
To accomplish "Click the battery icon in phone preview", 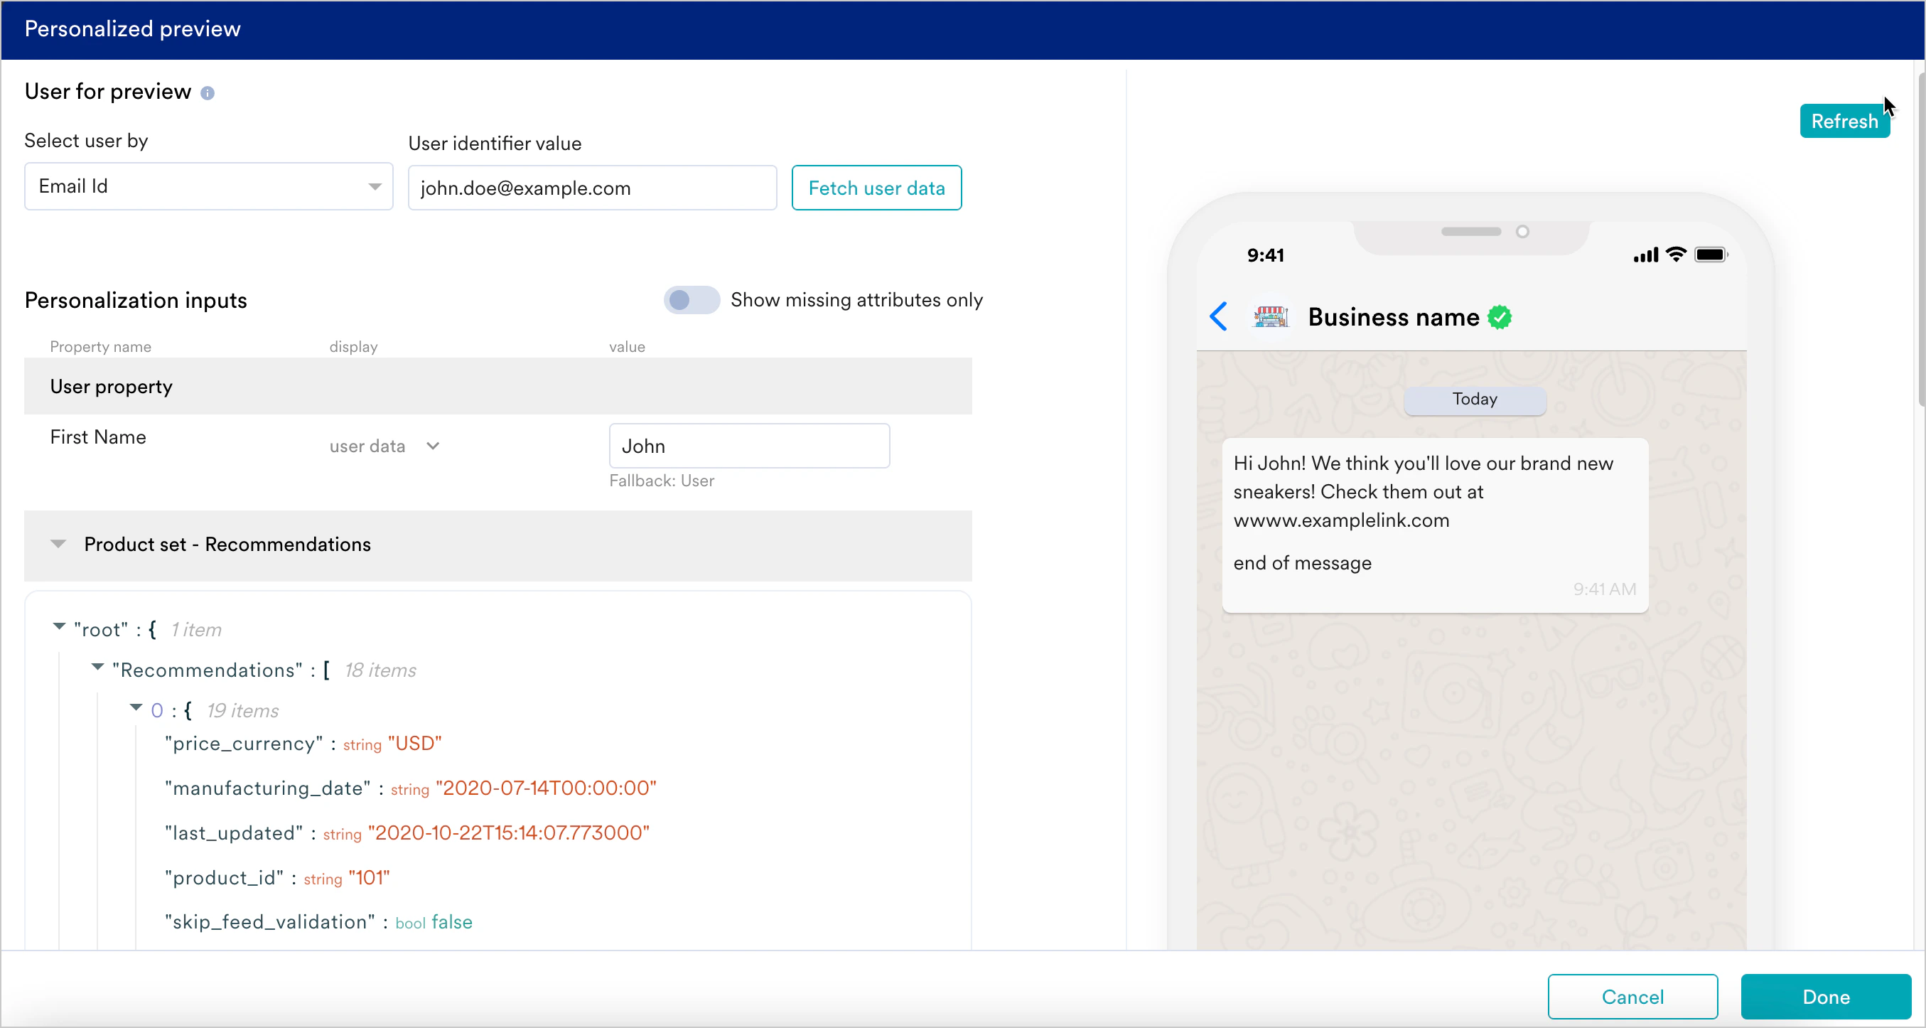I will pyautogui.click(x=1711, y=255).
